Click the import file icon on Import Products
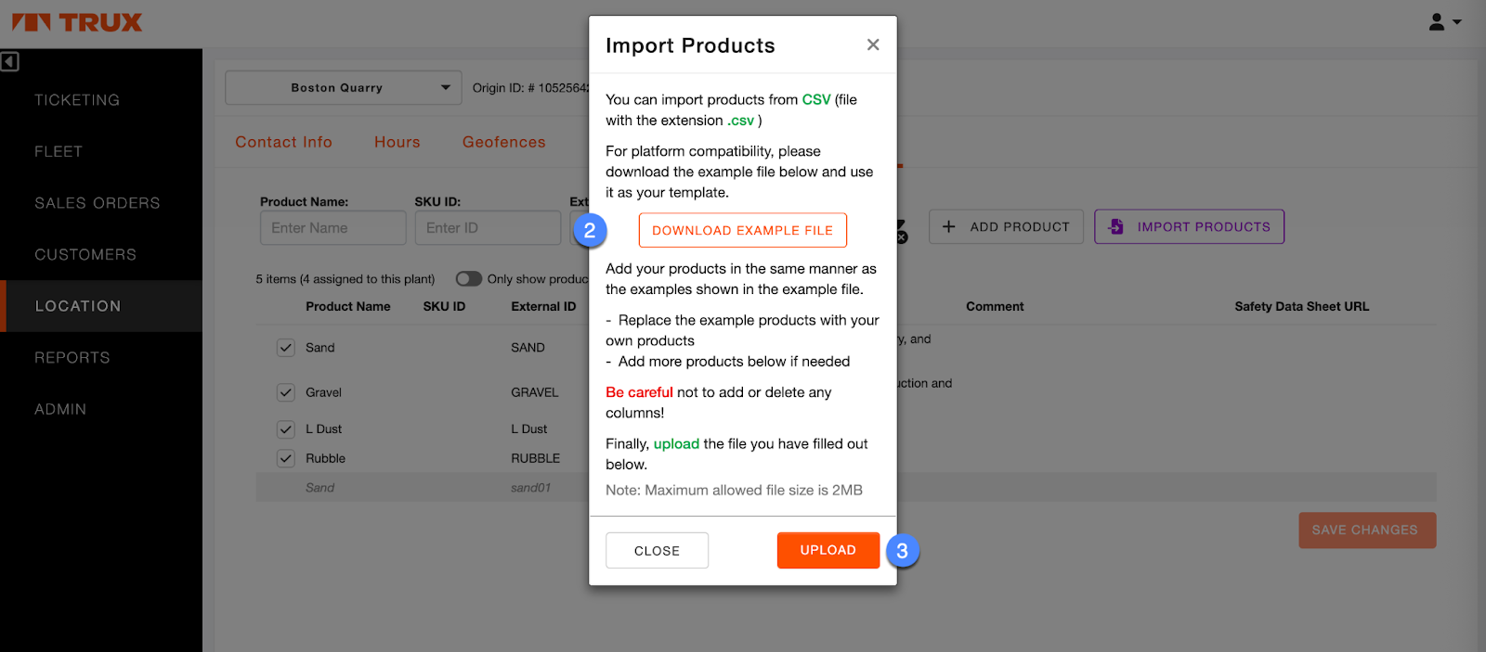 (x=1116, y=226)
